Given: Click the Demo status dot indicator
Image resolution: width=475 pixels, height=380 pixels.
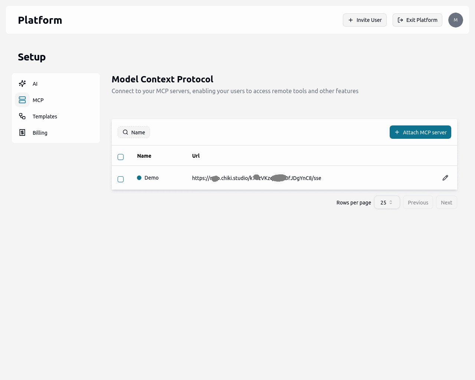Looking at the screenshot, I should tap(139, 178).
